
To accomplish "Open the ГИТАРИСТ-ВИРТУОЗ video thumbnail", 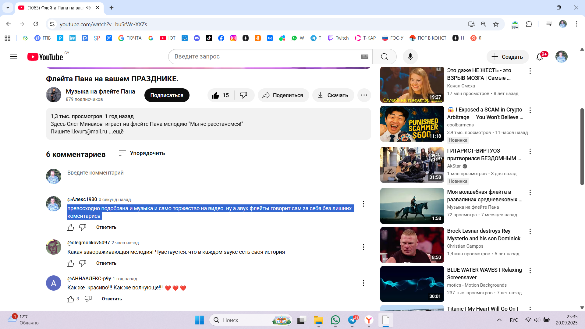I will (412, 165).
